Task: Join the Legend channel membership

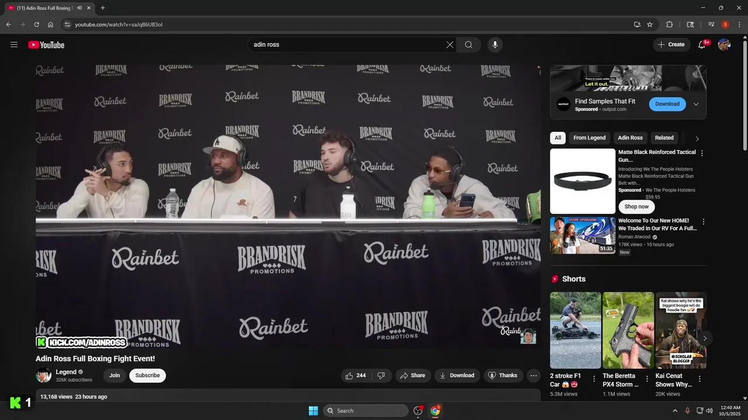Action: pos(115,376)
